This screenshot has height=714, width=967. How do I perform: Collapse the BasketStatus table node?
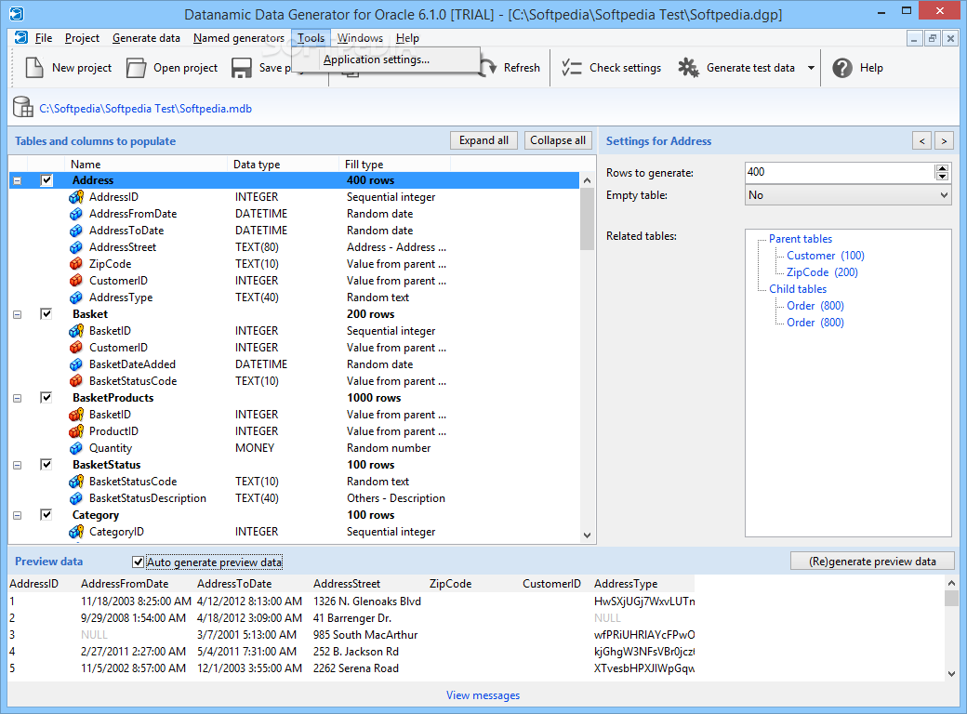coord(18,465)
